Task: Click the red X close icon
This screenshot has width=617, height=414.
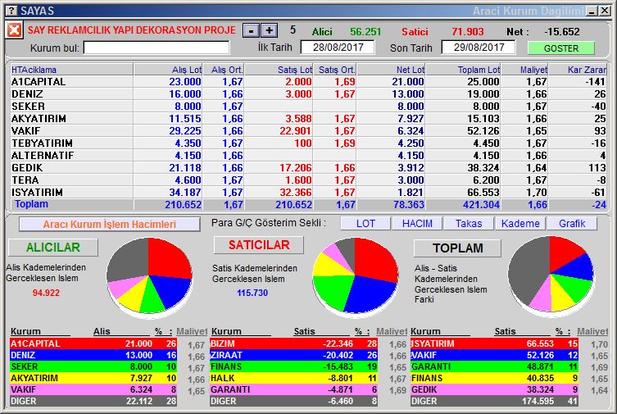Action: click(x=15, y=30)
